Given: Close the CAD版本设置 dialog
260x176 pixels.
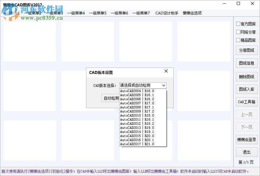Looking at the screenshot, I should (x=166, y=71).
